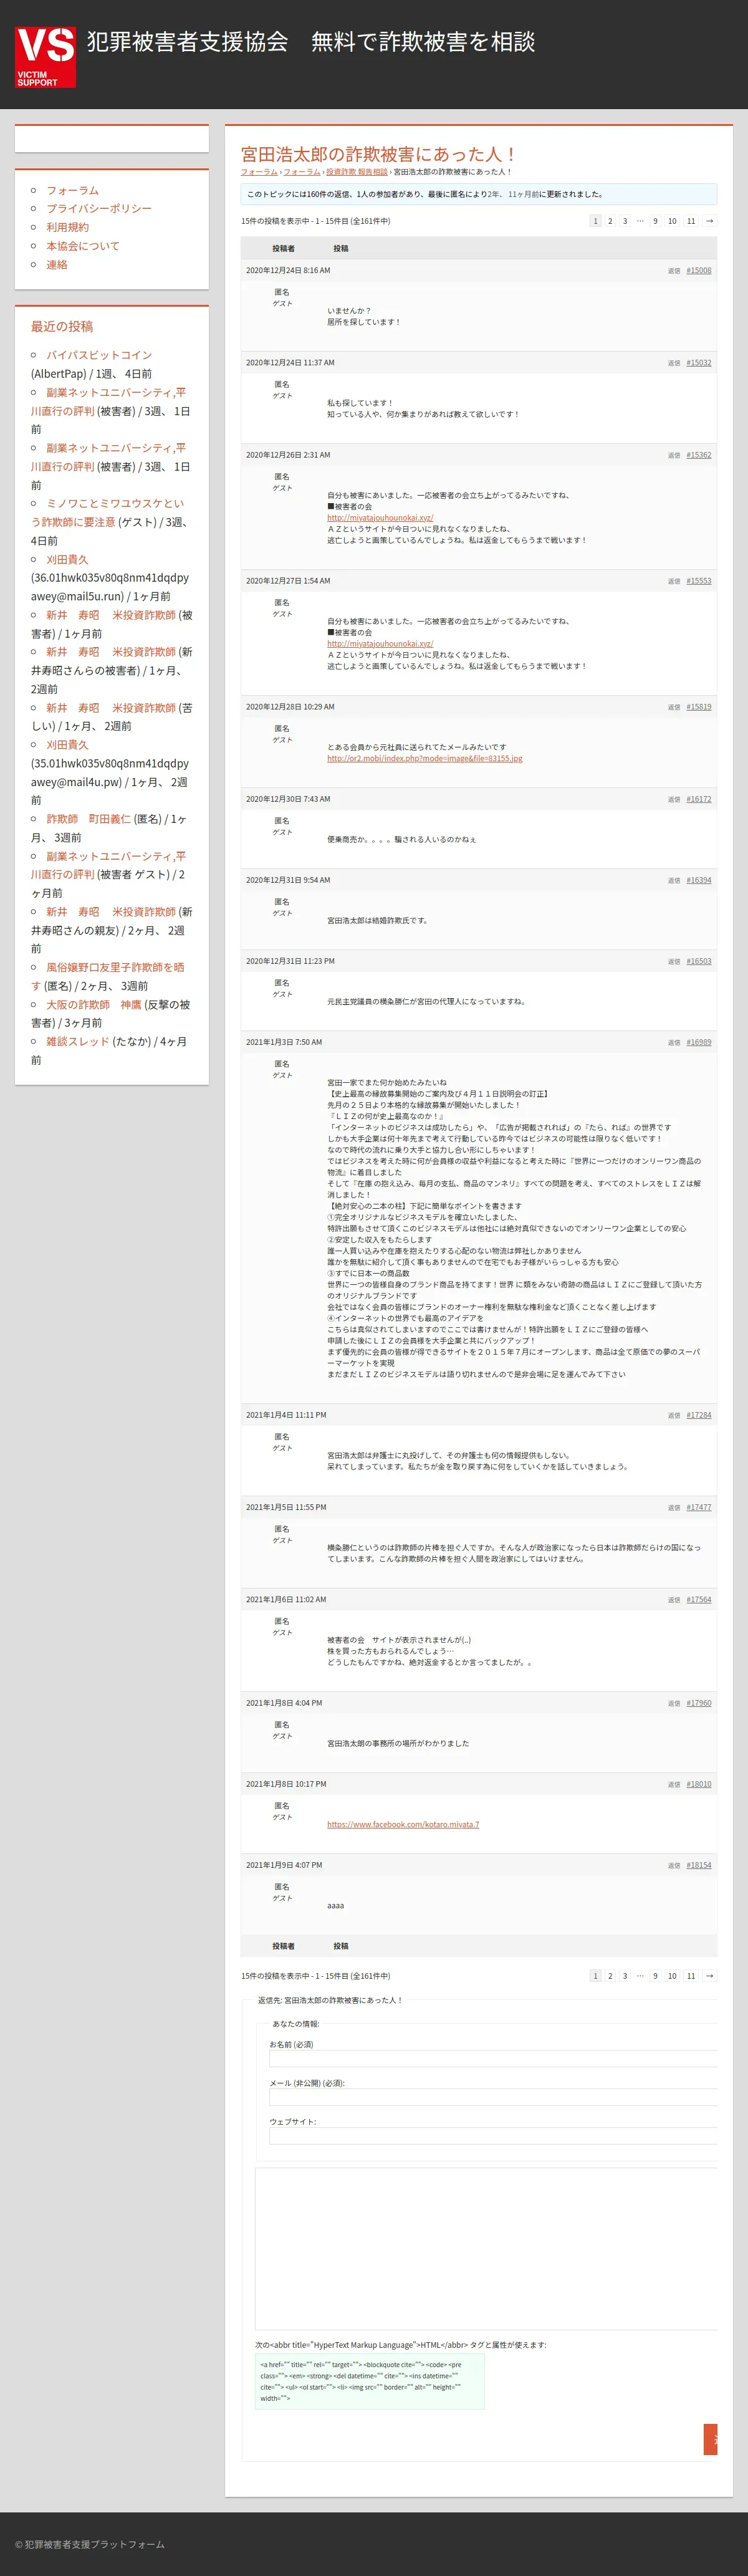Open post permalink #15553
This screenshot has height=2576, width=748.
coord(699,581)
